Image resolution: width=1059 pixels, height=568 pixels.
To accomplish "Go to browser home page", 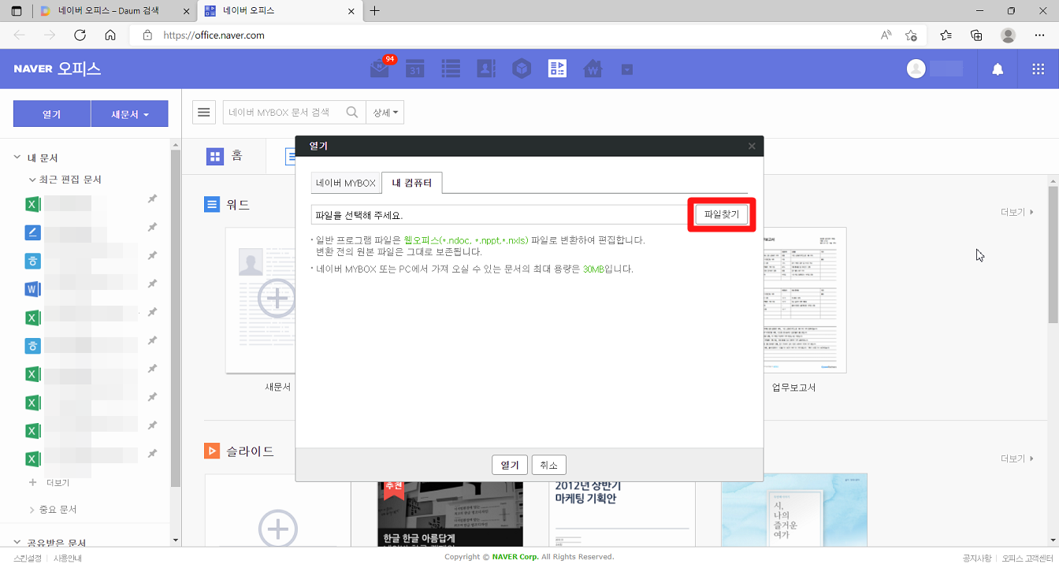I will point(110,35).
